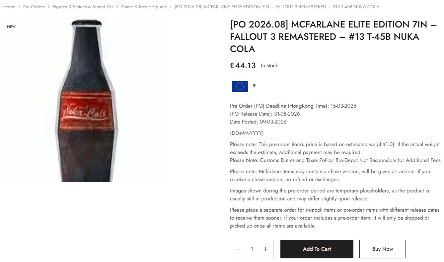444x262 pixels.
Task: Click the chevron after Game & Movie Figures
Action: (171, 7)
